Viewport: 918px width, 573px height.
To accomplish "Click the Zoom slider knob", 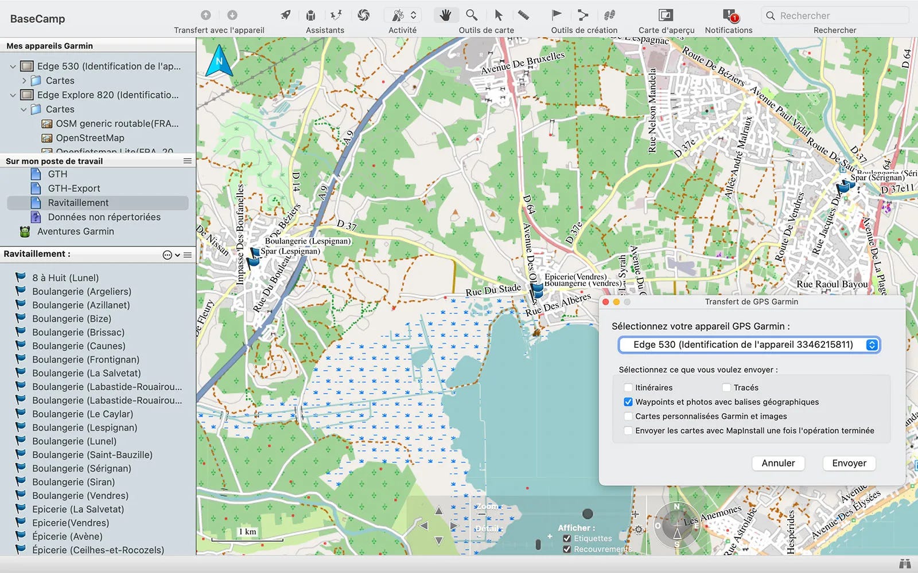I will click(x=588, y=513).
